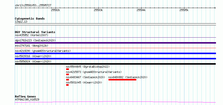Image resolution: width=223 pixels, height=105 pixels.
Task: Click blue bar under nsv5929316 label
Action: click(115, 59)
